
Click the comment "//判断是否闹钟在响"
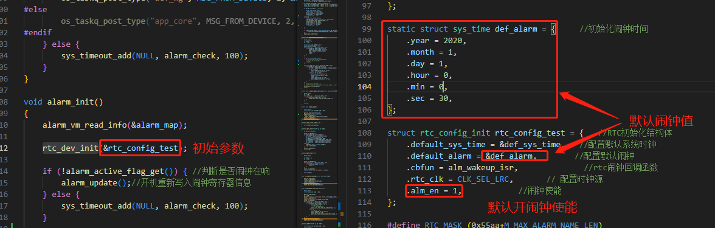point(231,171)
